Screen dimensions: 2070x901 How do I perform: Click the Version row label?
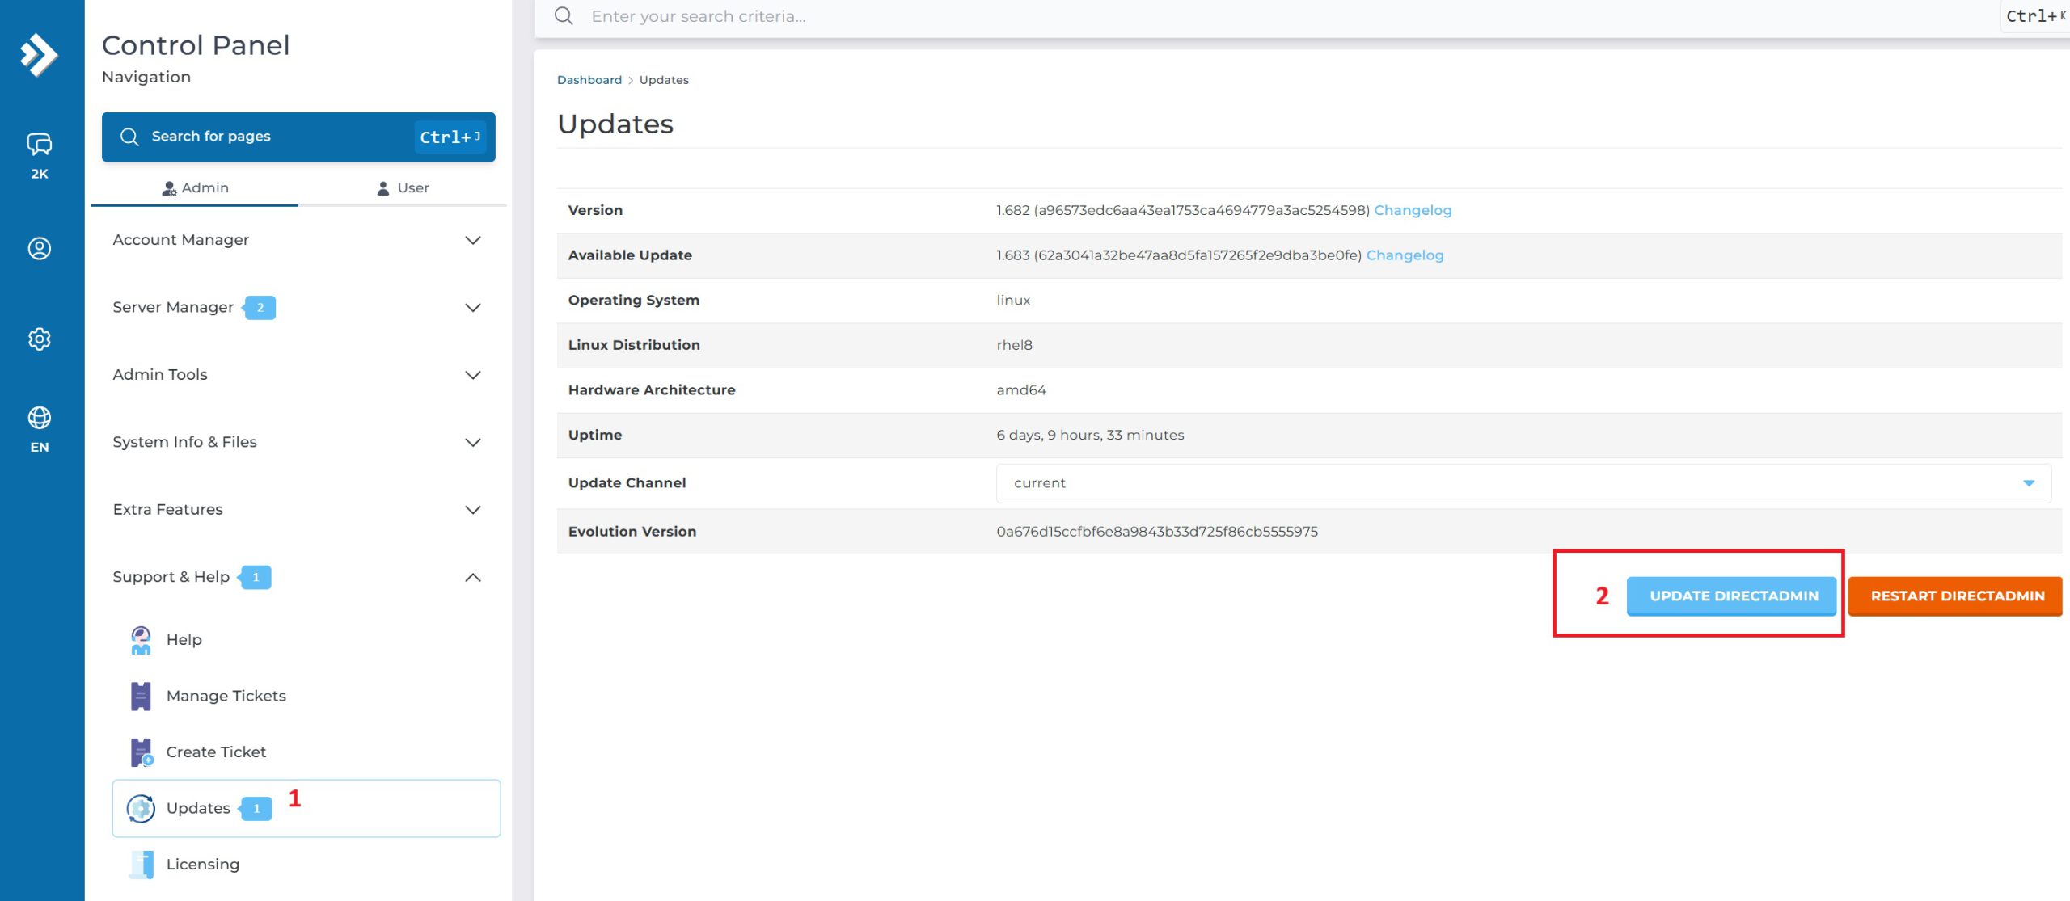pos(595,210)
